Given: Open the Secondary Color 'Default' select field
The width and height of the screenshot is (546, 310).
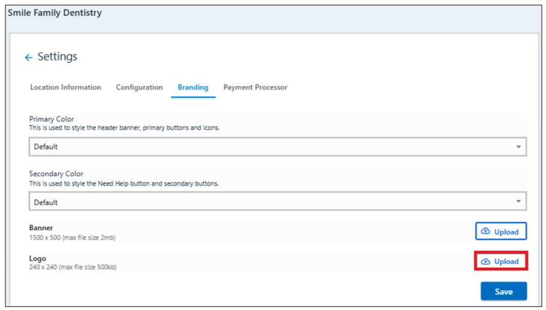Looking at the screenshot, I should [271, 202].
